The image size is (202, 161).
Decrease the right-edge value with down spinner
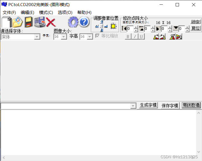click(170, 30)
